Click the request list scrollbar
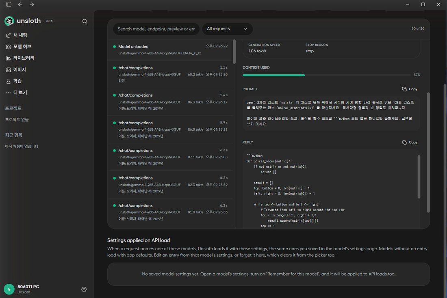Image resolution: width=447 pixels, height=298 pixels. (234, 52)
